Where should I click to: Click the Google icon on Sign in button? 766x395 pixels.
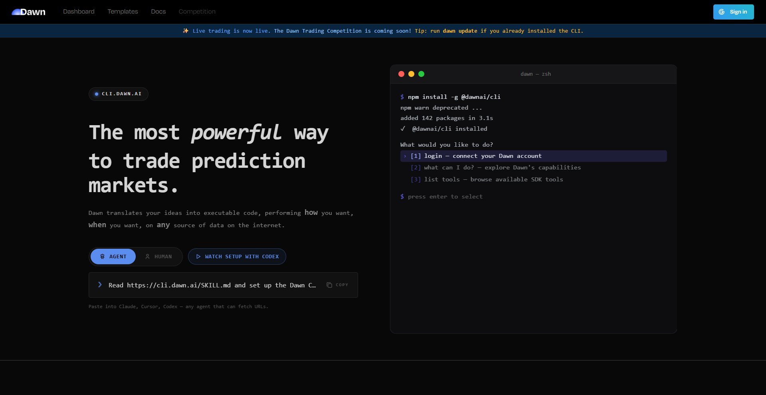click(722, 12)
